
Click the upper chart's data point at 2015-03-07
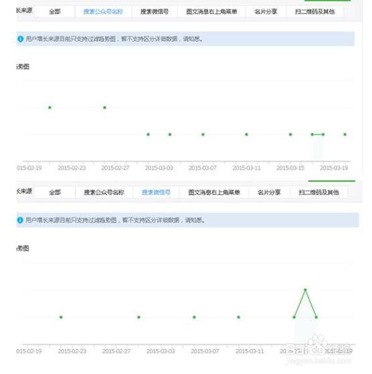[203, 135]
